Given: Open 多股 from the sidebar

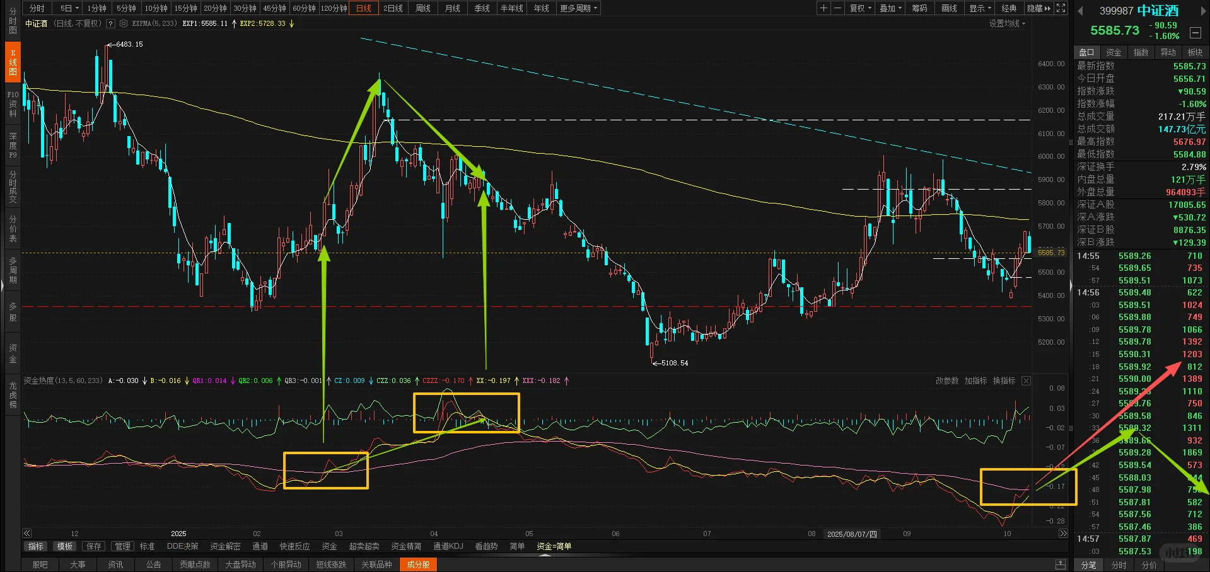Looking at the screenshot, I should (13, 312).
